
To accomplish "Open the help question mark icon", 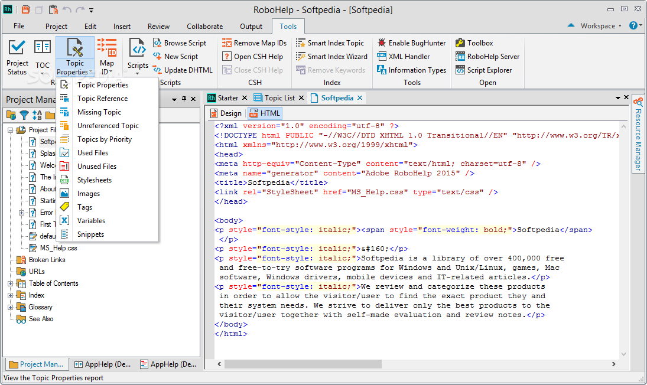I will (633, 25).
